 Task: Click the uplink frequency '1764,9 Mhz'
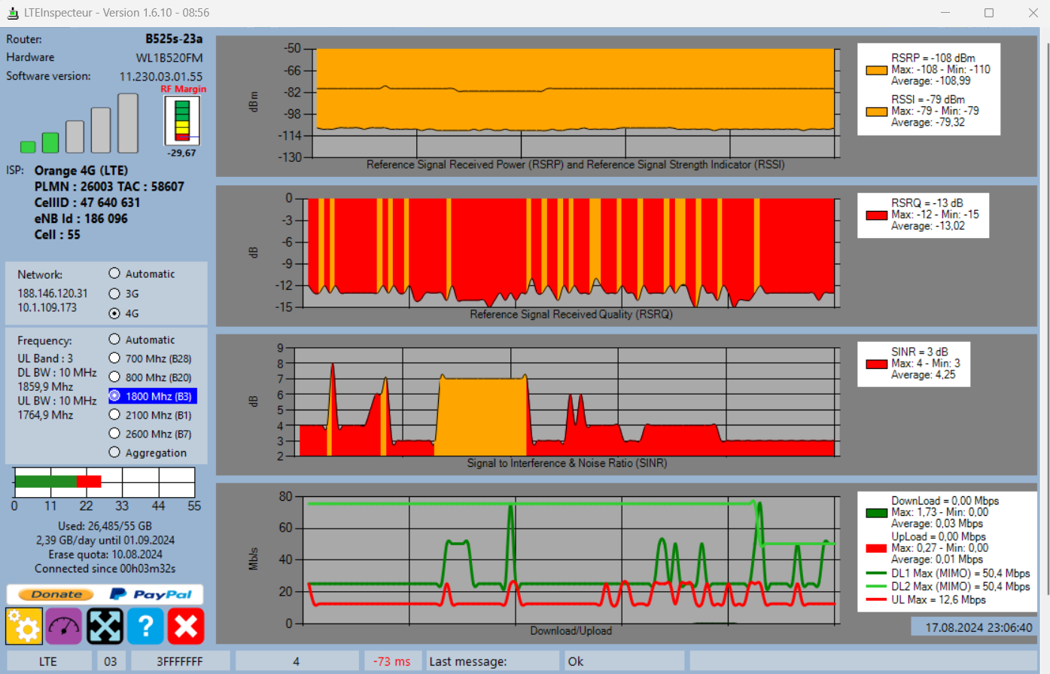(x=45, y=415)
